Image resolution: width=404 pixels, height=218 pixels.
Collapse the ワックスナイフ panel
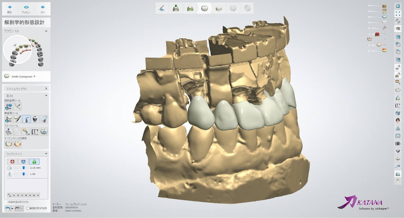point(46,154)
